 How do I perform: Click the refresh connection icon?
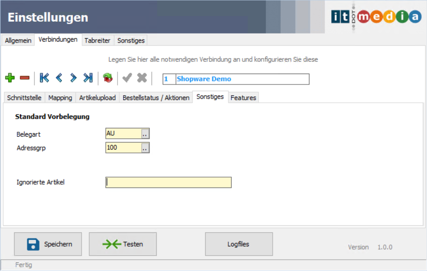[x=108, y=78]
